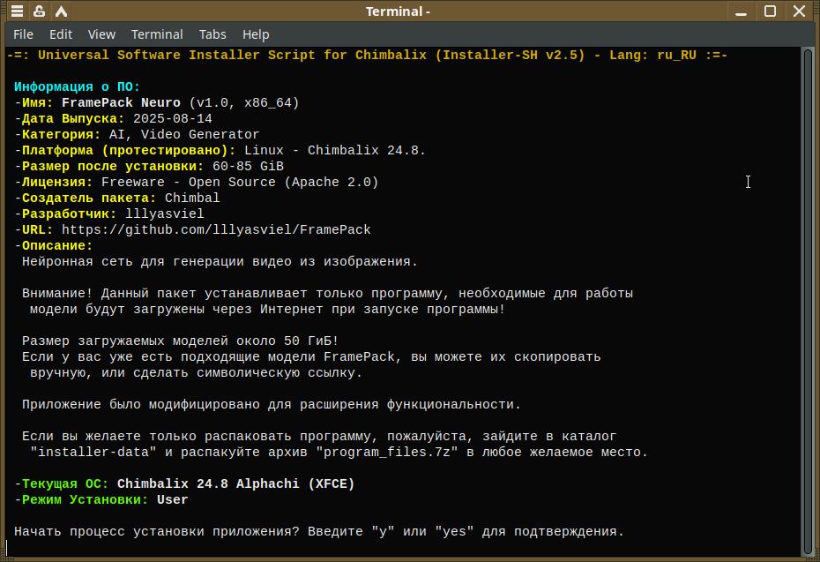Click the FramePack GitHub URL
Screen dimensions: 820x562
click(228, 230)
